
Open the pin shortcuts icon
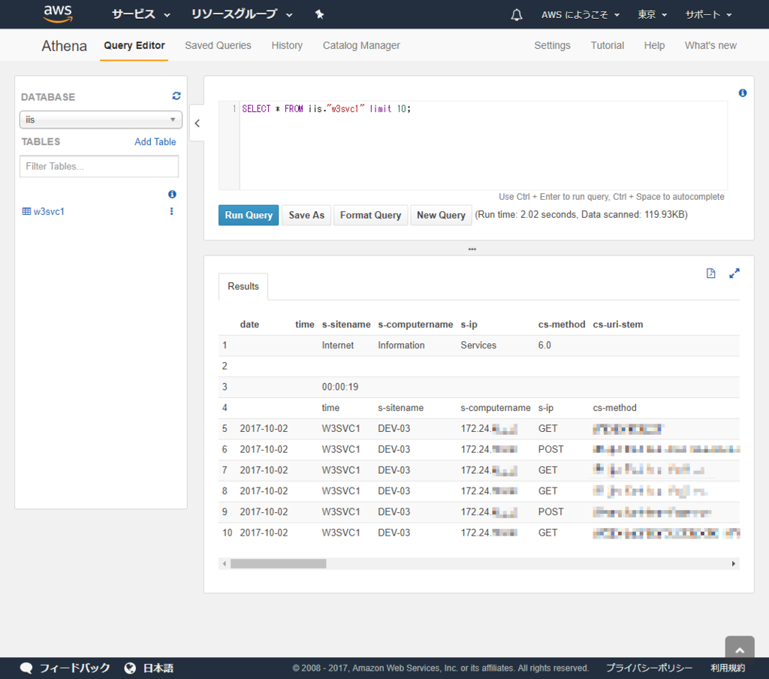(319, 14)
